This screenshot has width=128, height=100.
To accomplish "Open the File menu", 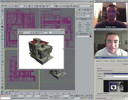I will click(2, 3).
